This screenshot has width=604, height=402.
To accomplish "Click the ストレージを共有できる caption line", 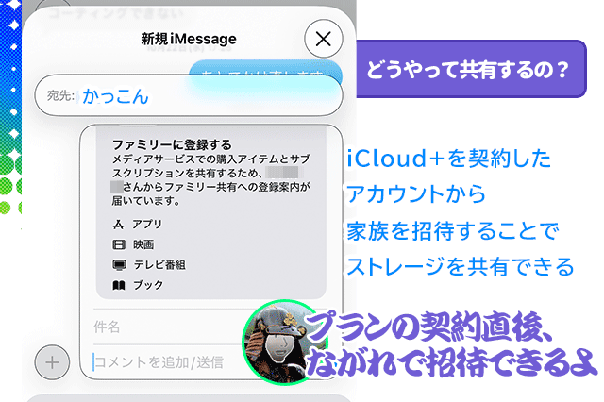I will point(461,266).
